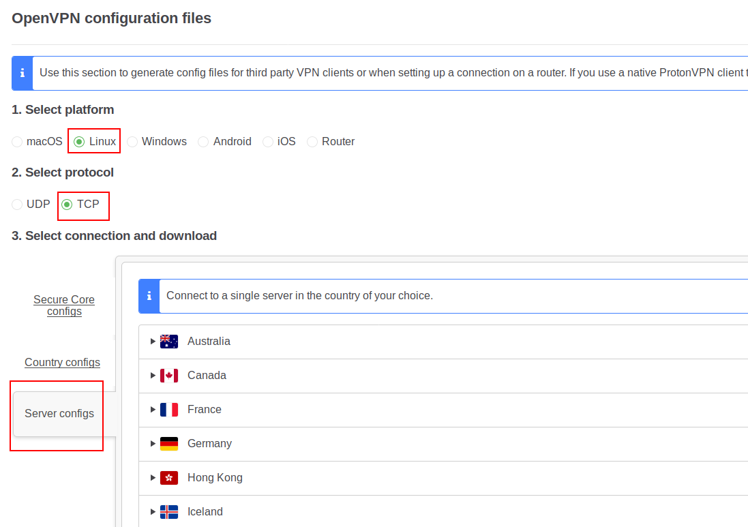
Task: Select the Linux platform option
Action: click(79, 142)
